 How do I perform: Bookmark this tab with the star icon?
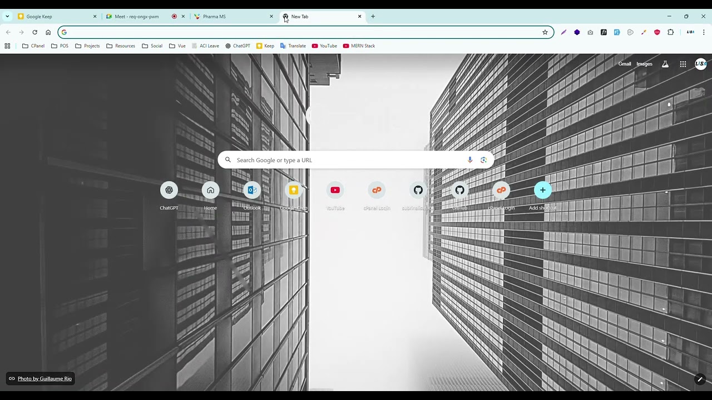[545, 32]
